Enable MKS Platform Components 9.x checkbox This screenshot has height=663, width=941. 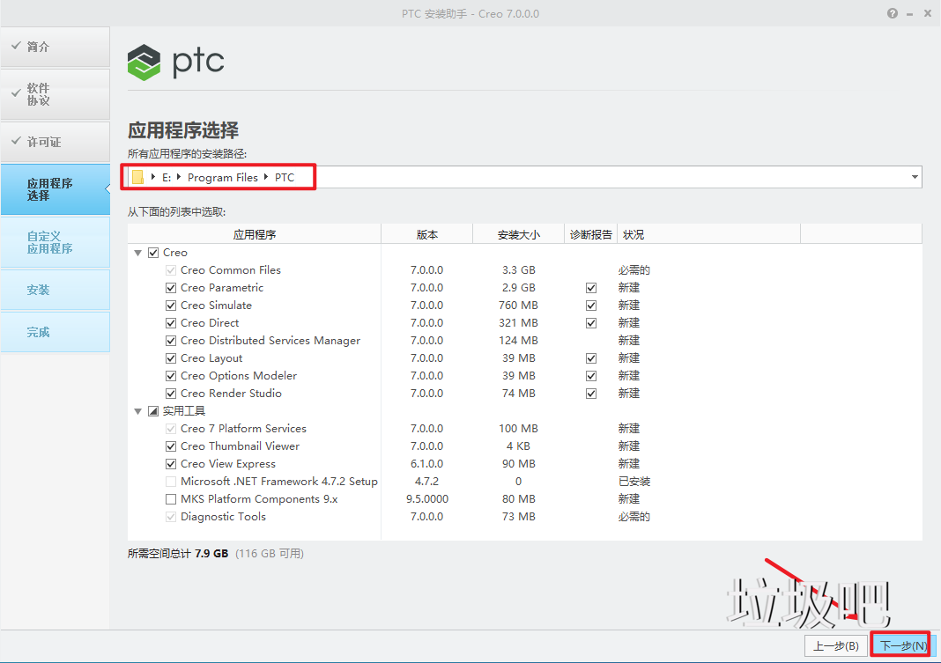pos(171,499)
